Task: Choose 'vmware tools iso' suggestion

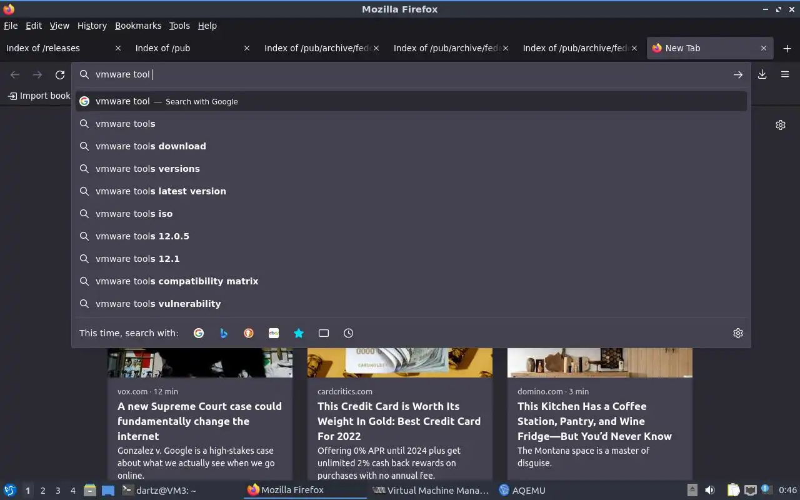Action: pos(411,214)
